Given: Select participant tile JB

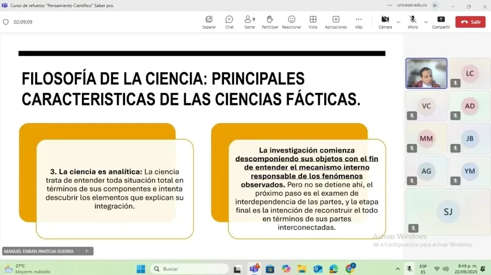Looking at the screenshot, I should [470, 139].
